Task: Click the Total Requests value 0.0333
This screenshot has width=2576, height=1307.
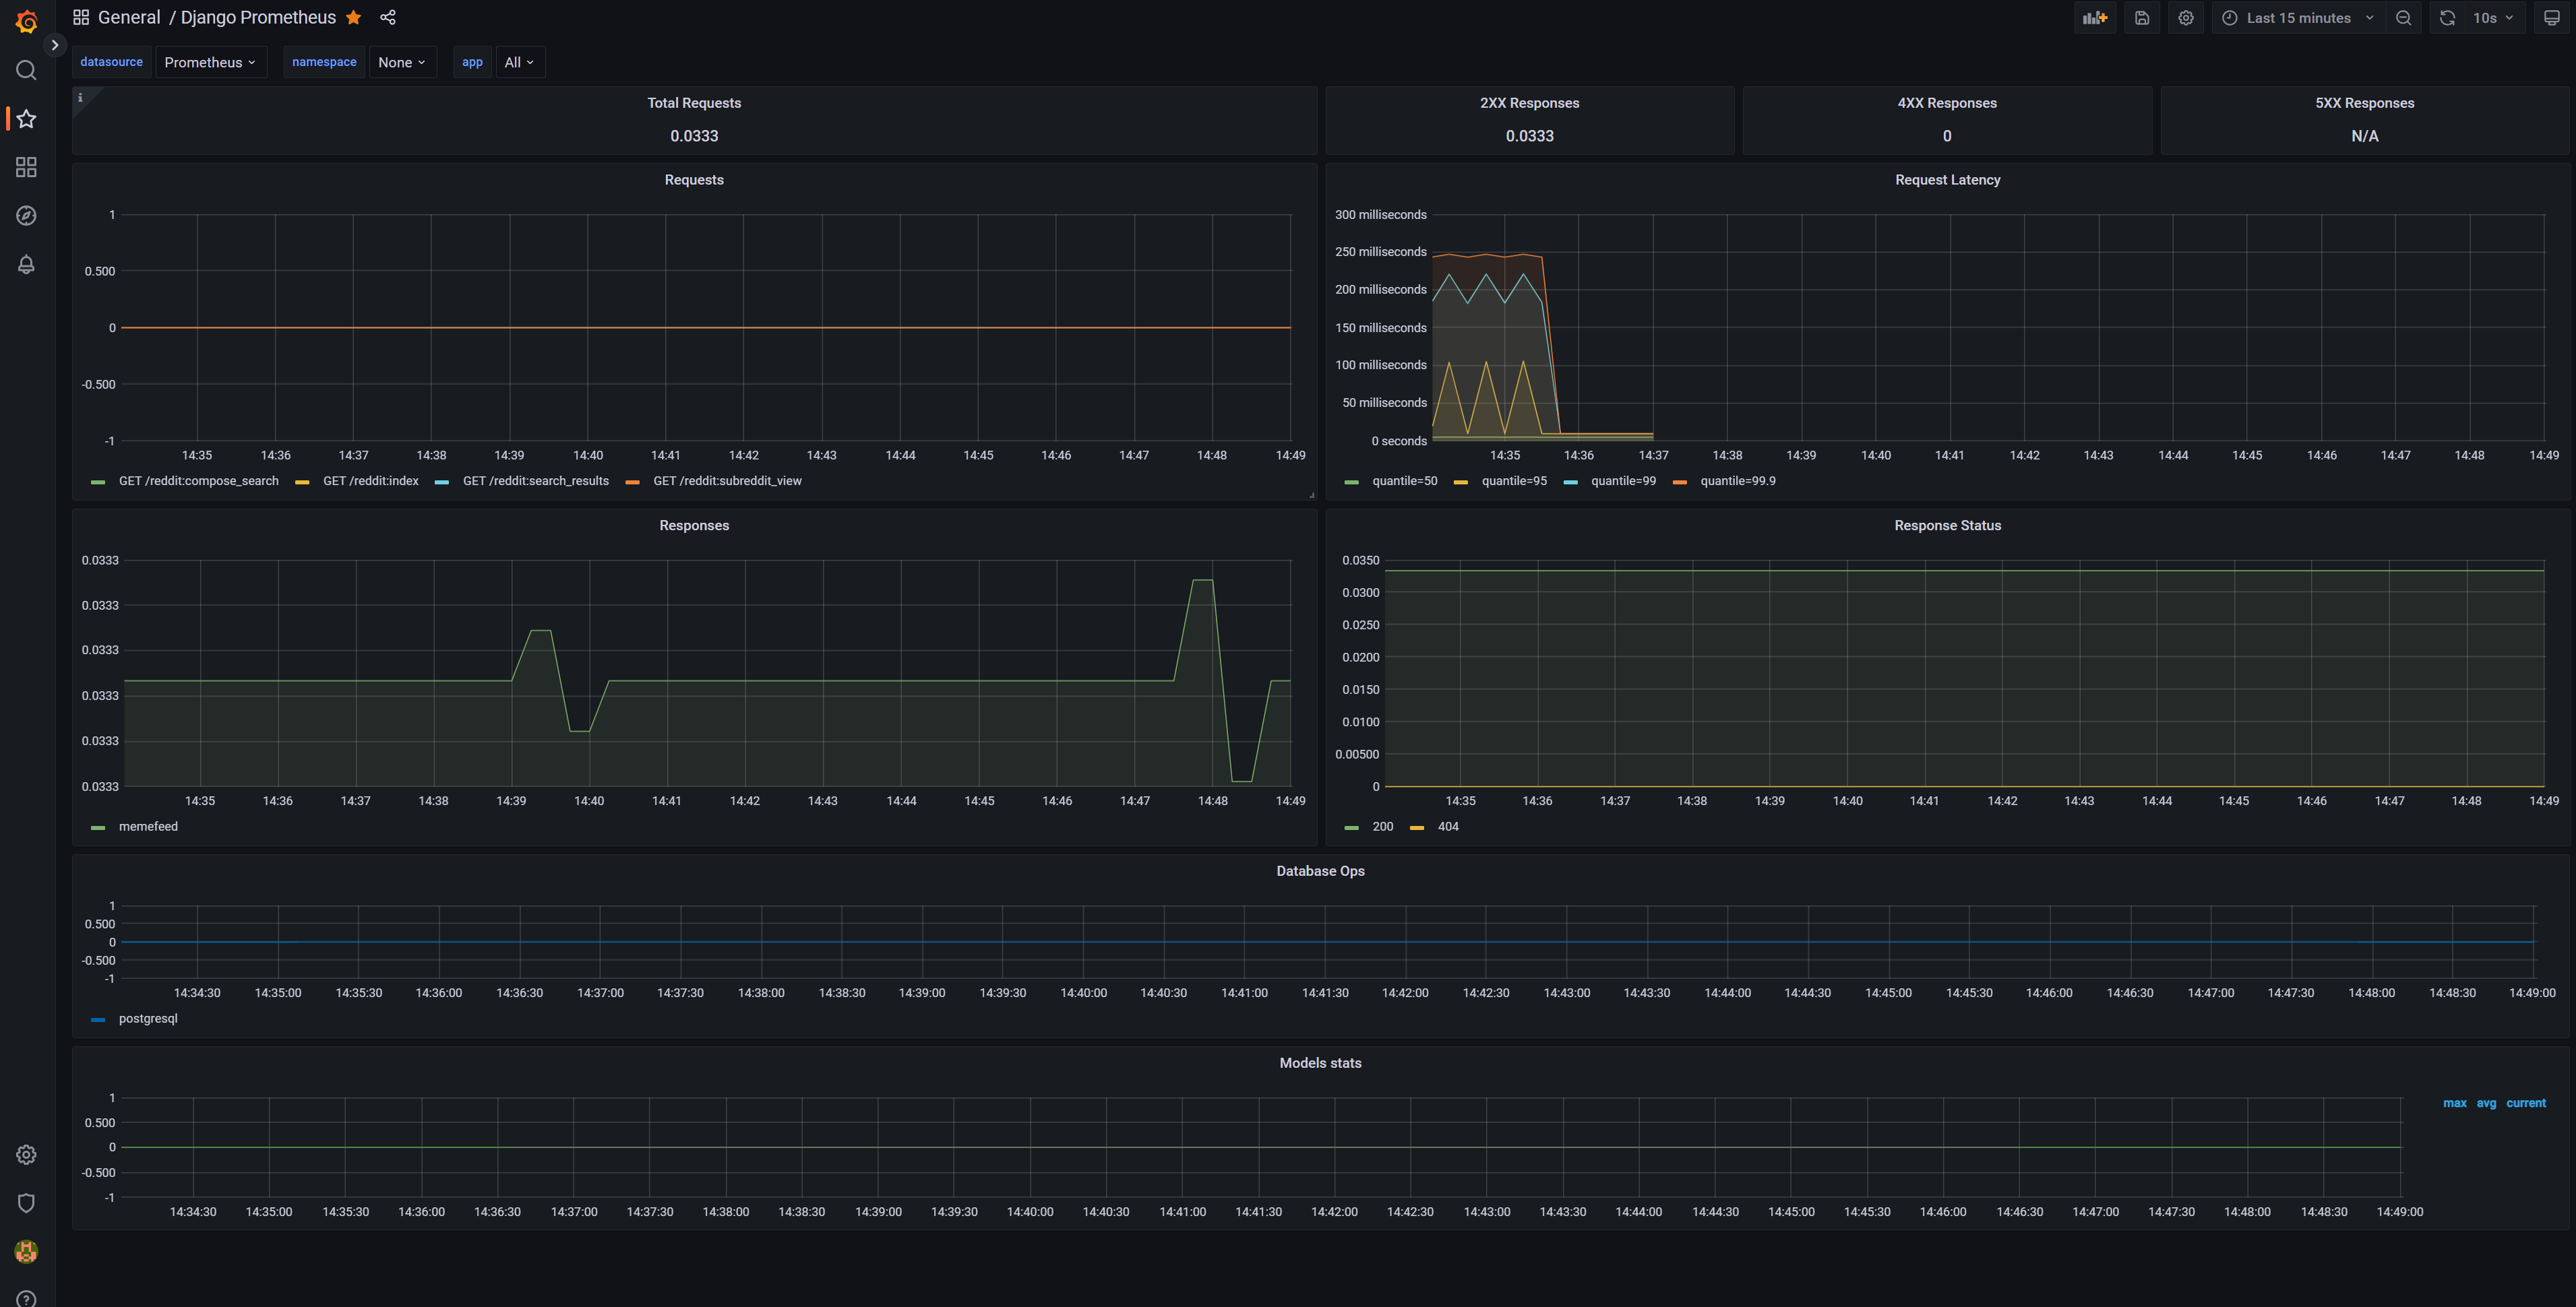Action: point(694,136)
